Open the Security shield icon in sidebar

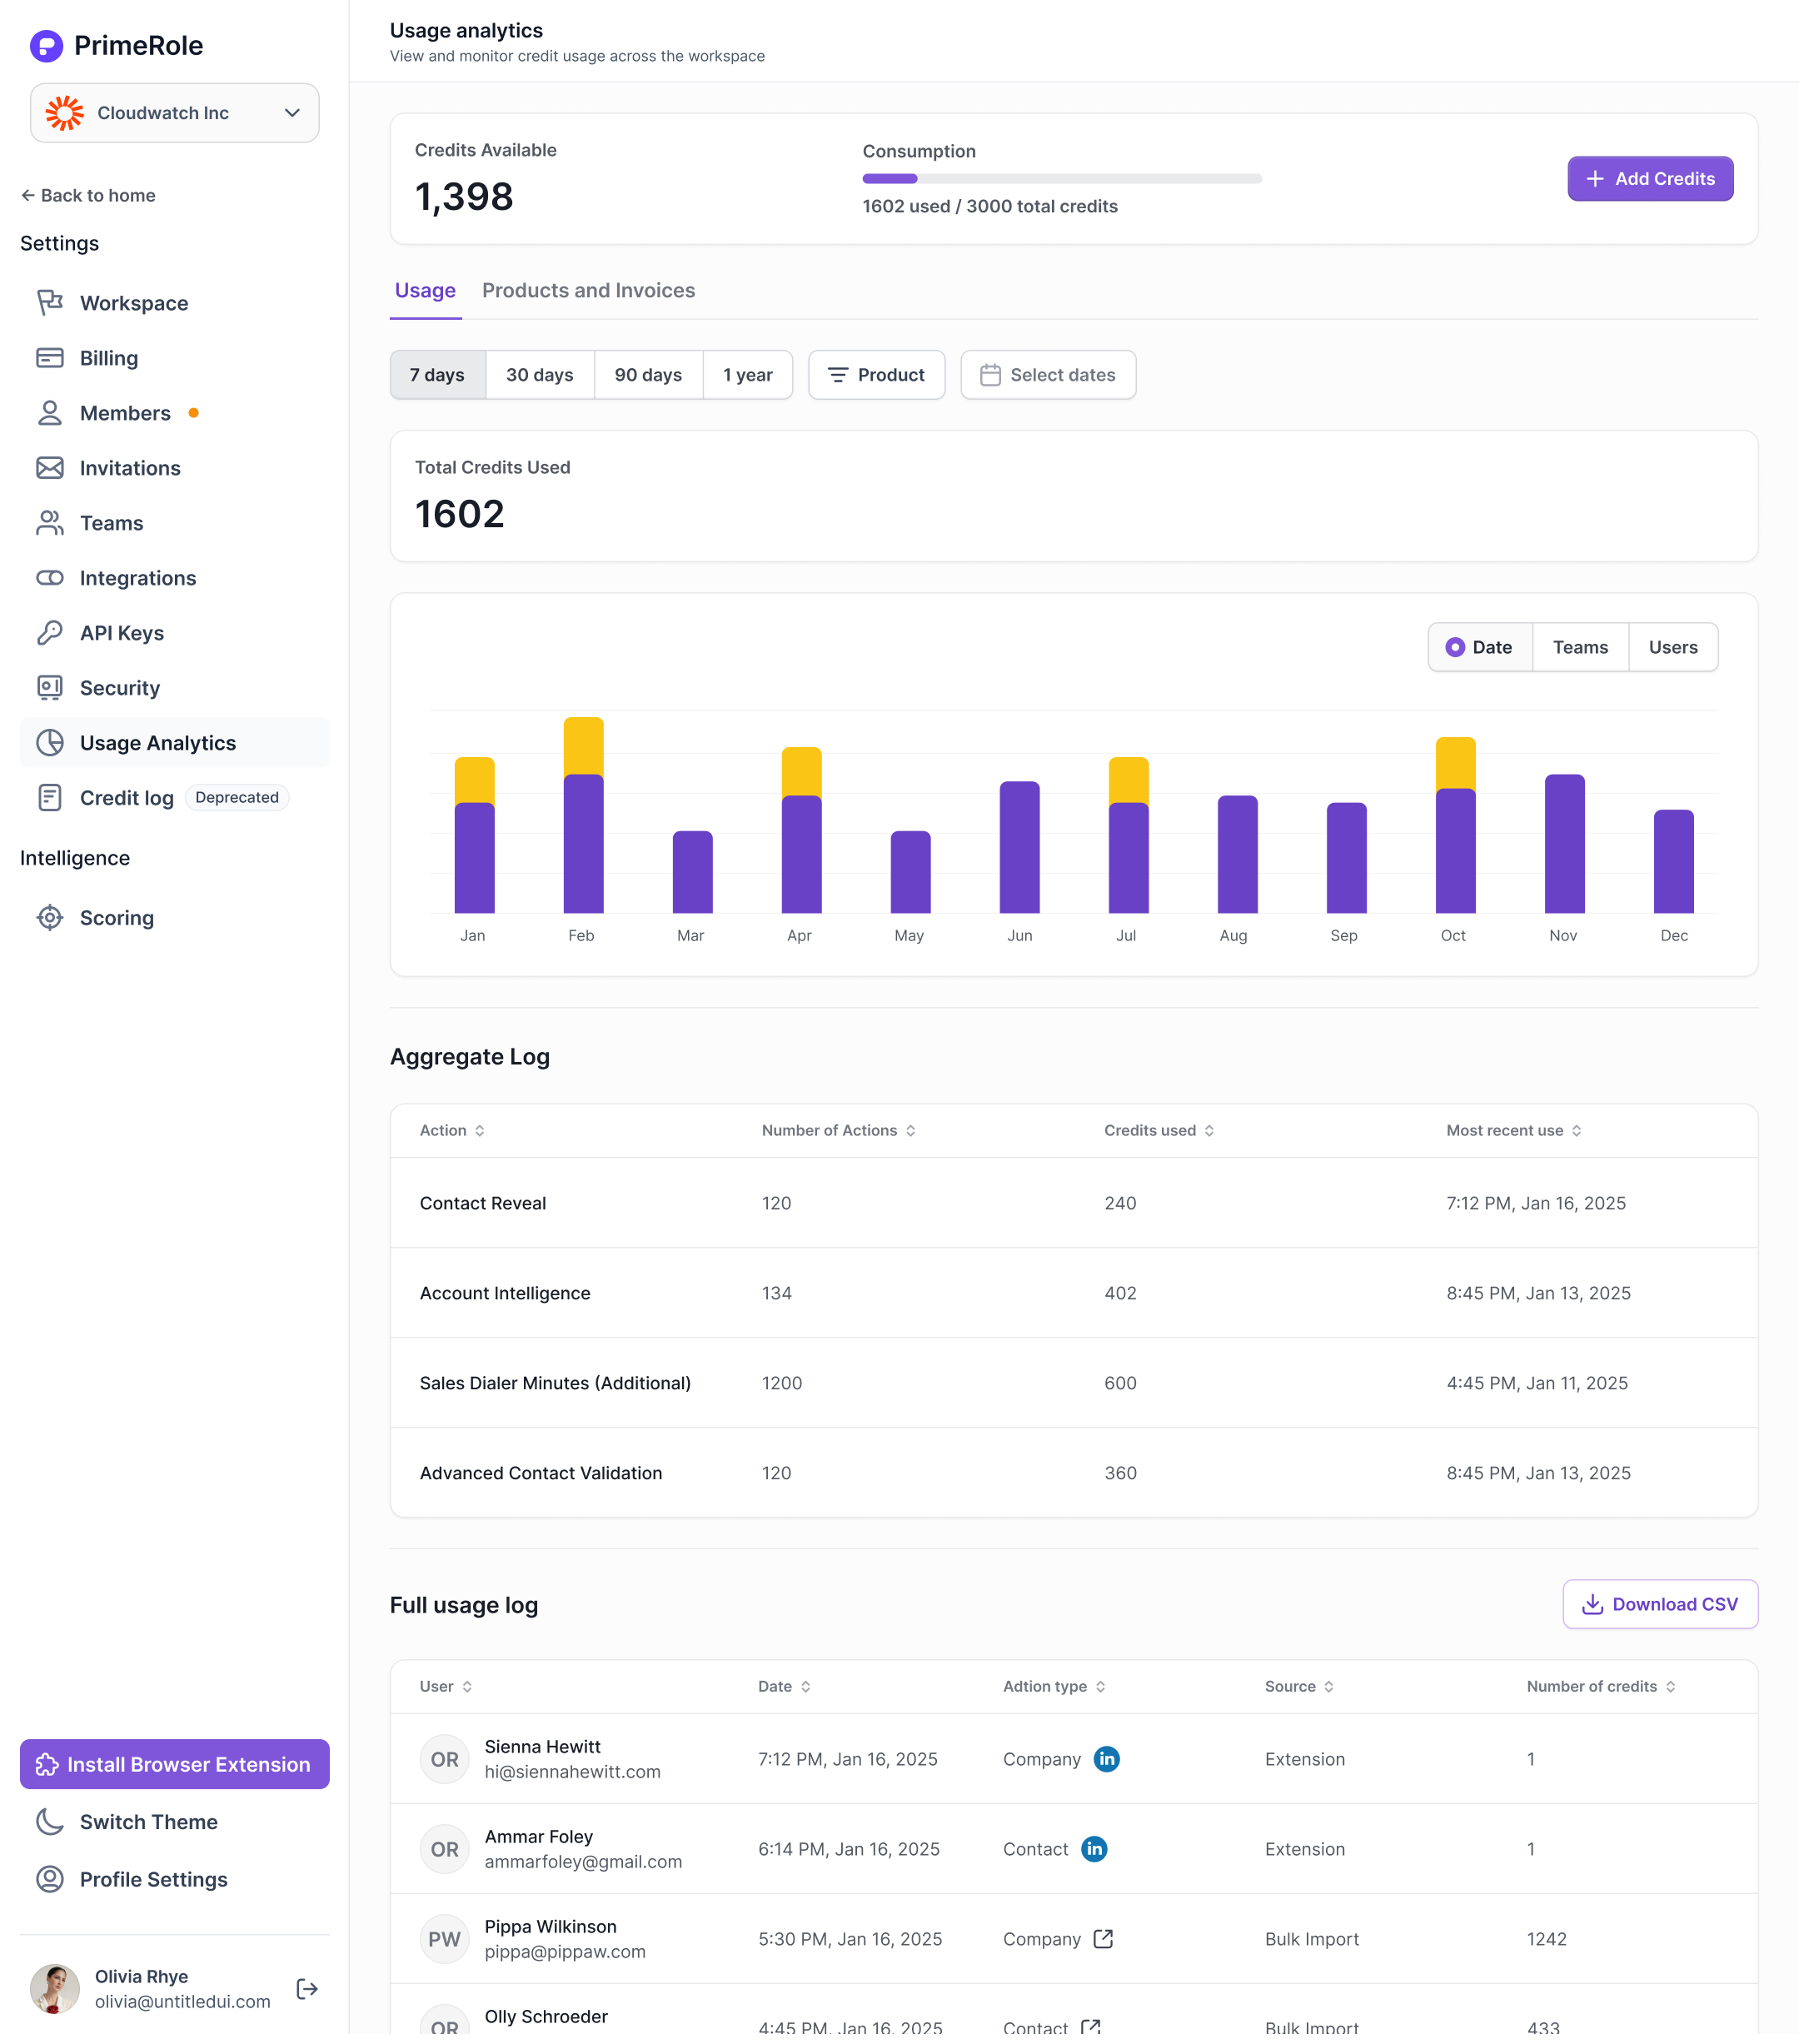click(49, 688)
